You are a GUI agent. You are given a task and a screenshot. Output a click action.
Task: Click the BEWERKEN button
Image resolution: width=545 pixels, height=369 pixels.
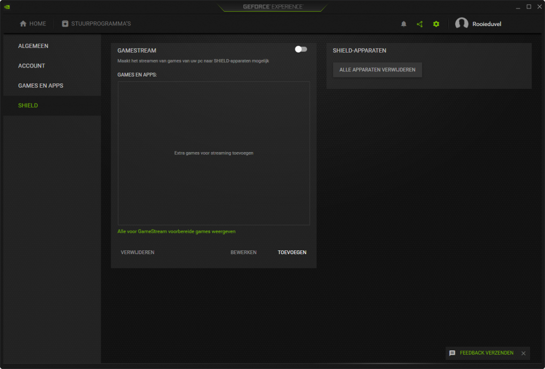[243, 253]
